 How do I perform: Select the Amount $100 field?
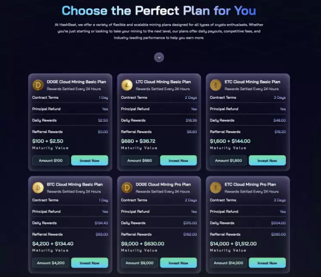pos(50,161)
